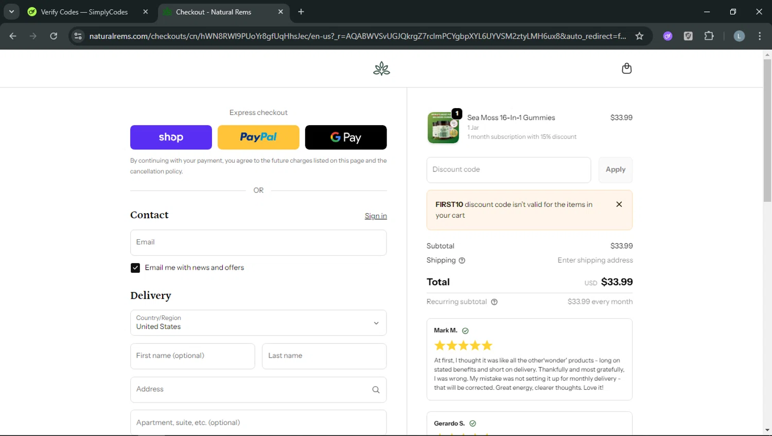
Task: Reload the checkout page
Action: tap(54, 36)
